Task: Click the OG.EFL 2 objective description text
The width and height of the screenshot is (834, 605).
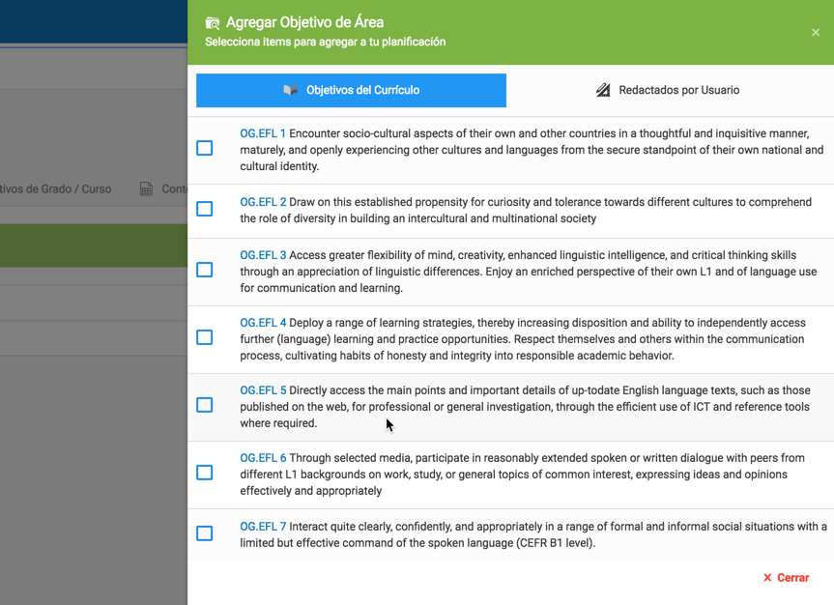Action: click(x=526, y=210)
